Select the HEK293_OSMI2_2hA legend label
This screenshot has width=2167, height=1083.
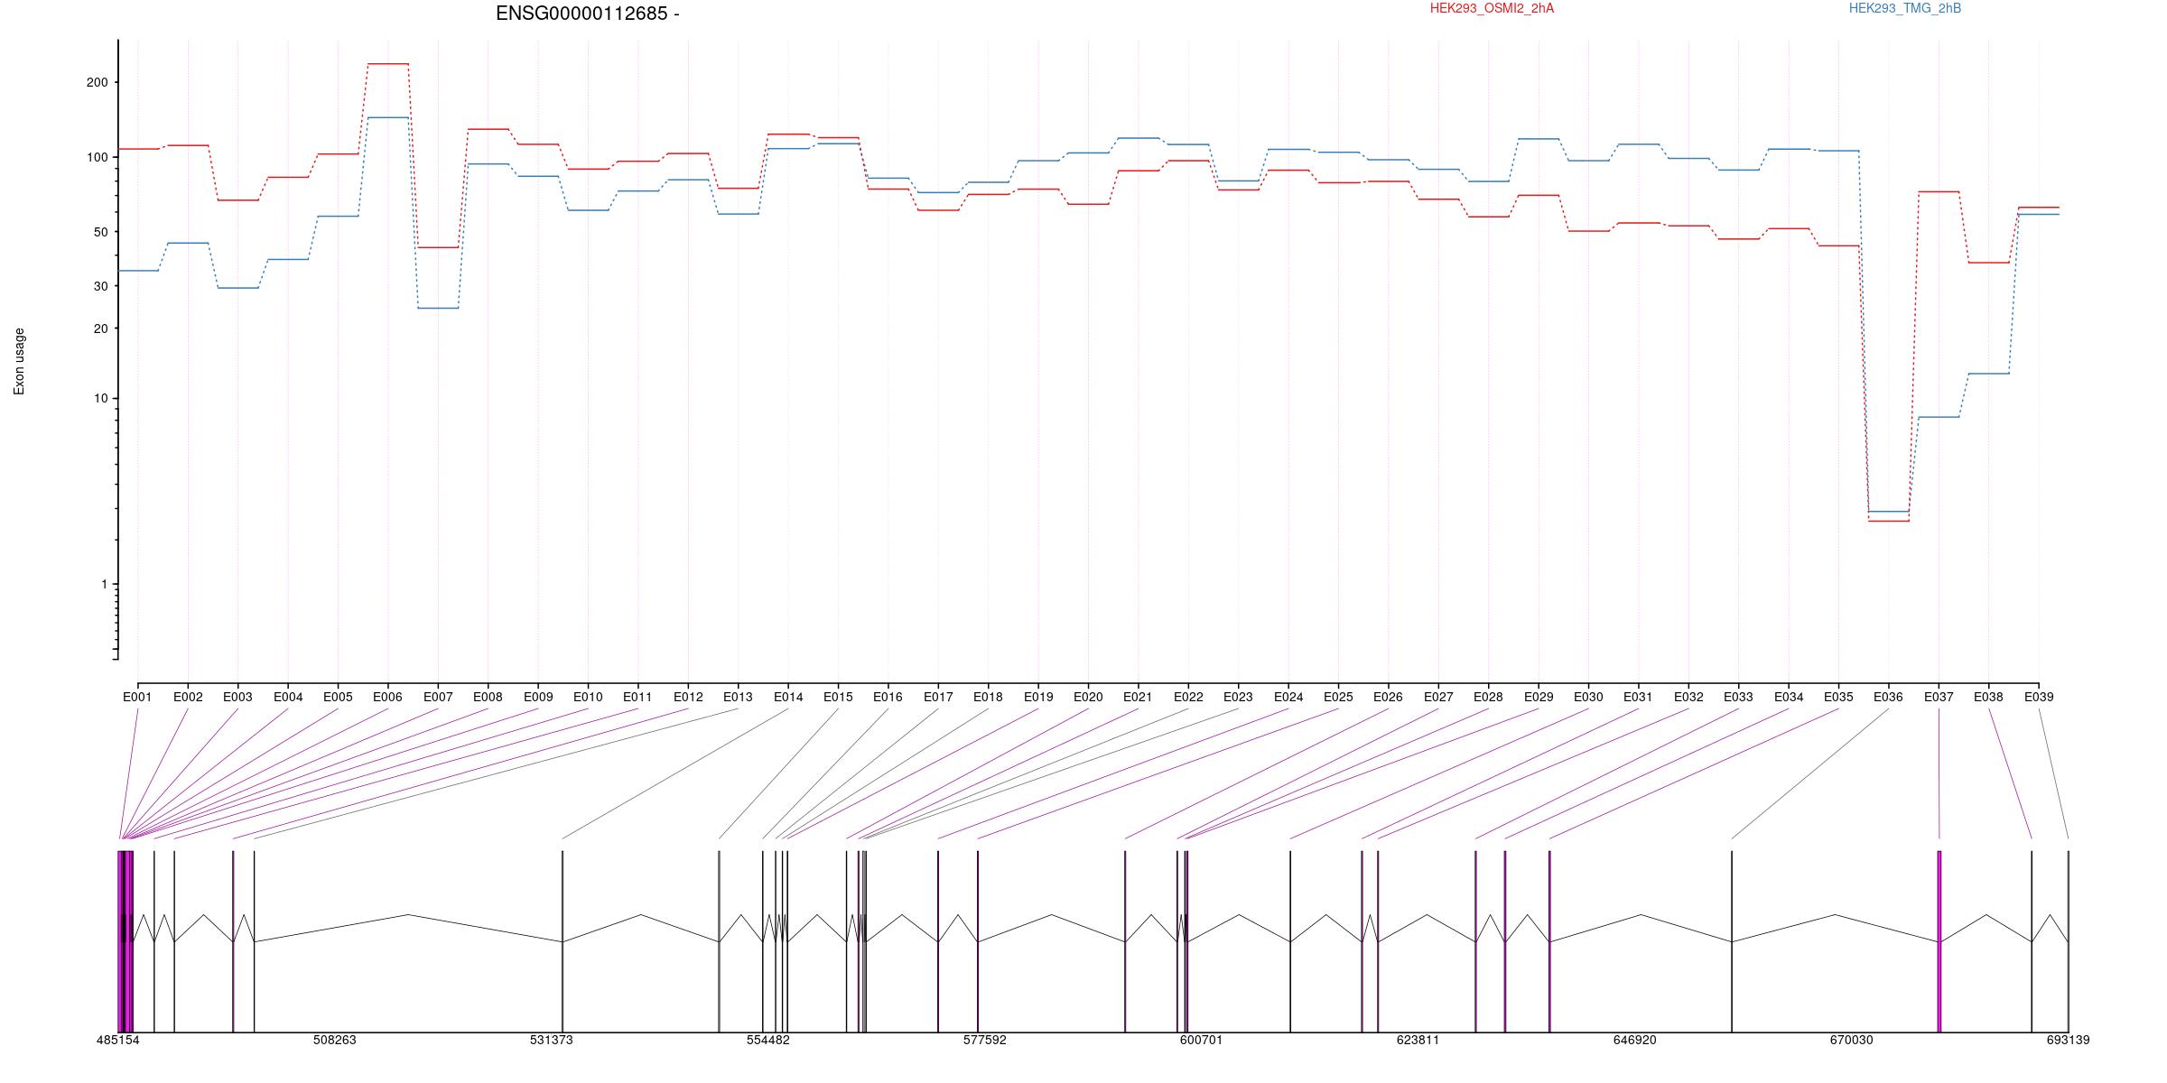pyautogui.click(x=1492, y=8)
